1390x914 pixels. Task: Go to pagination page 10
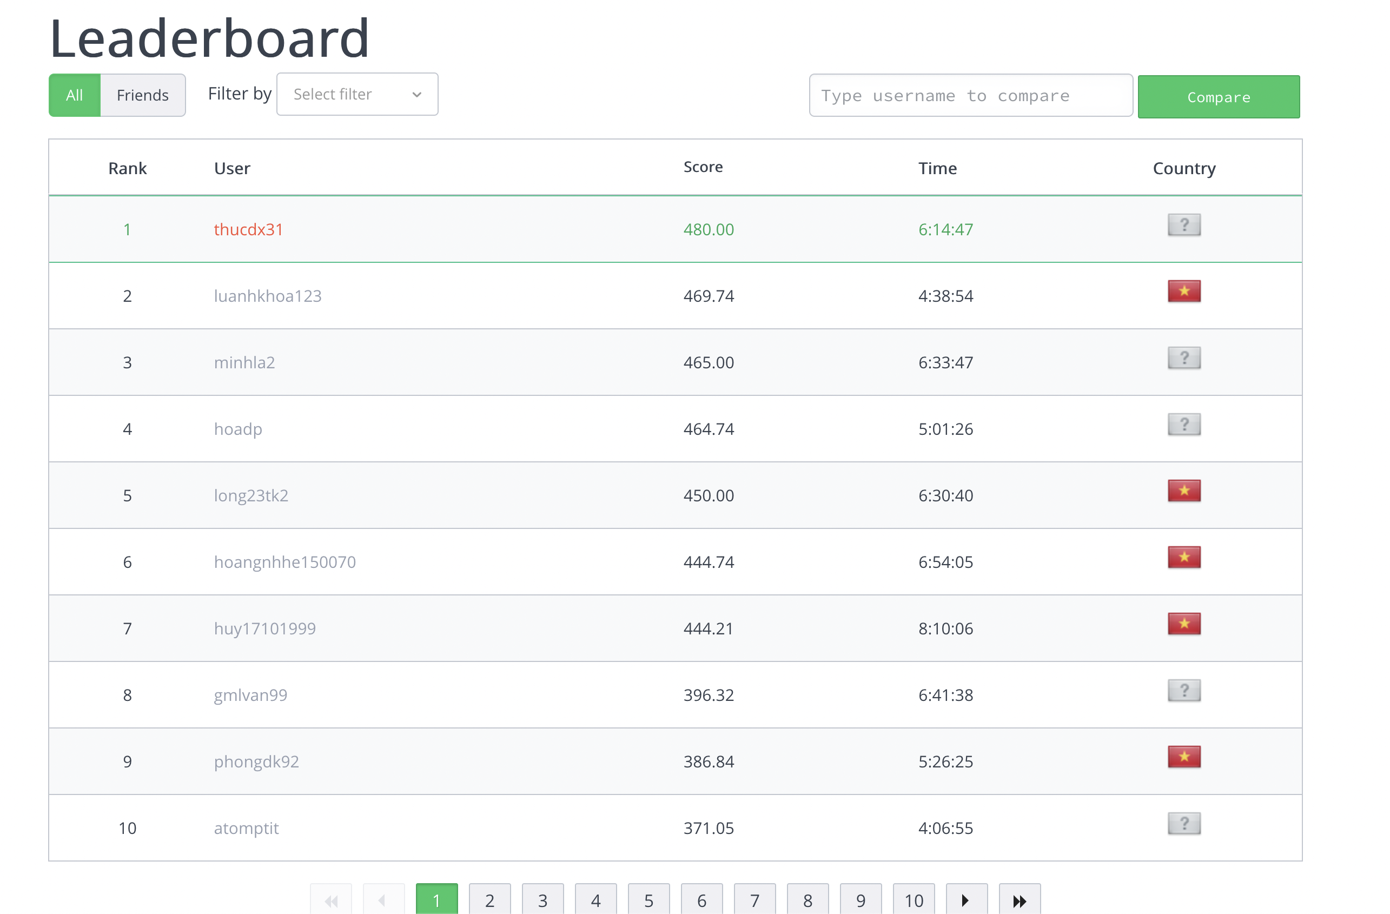pos(914,900)
